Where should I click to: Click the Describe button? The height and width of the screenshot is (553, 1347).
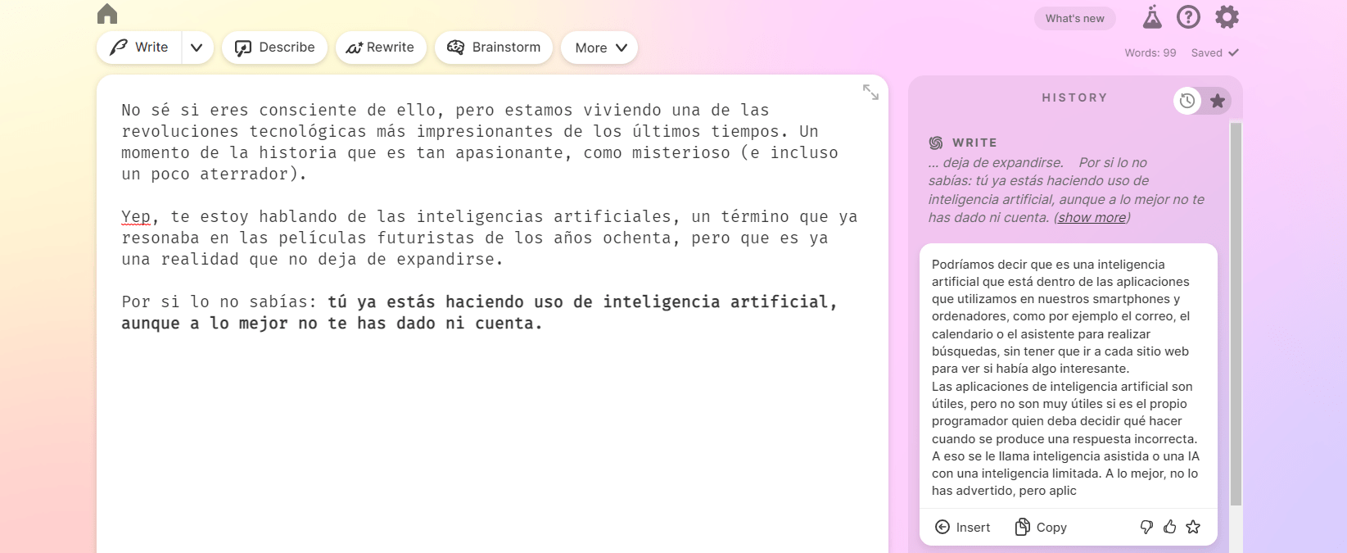click(274, 48)
